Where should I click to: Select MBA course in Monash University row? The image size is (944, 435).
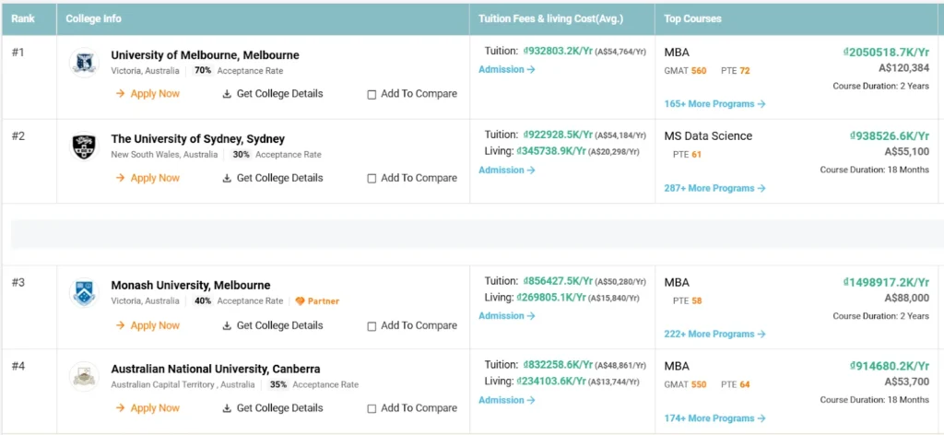(x=677, y=282)
